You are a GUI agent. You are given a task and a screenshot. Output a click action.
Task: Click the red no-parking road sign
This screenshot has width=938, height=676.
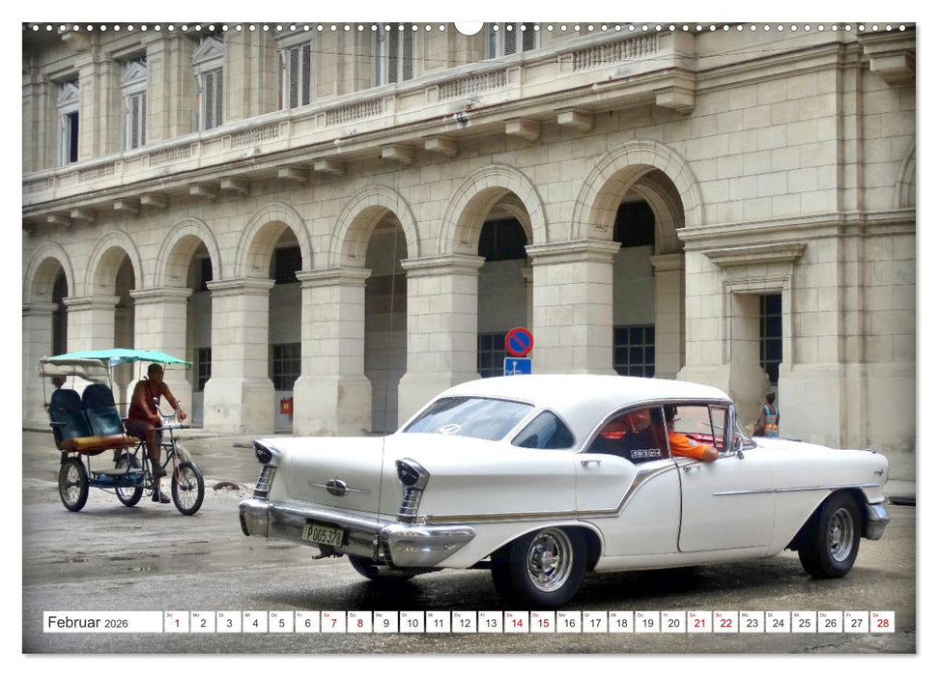click(x=519, y=341)
